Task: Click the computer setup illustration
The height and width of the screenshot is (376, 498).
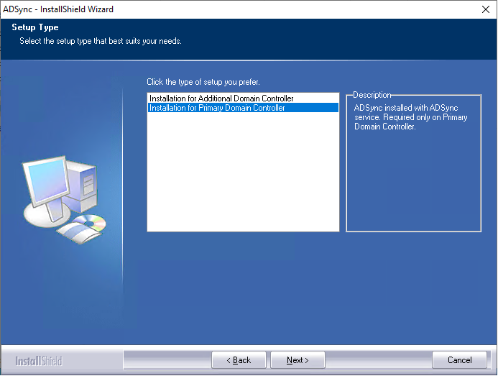Action: point(64,200)
